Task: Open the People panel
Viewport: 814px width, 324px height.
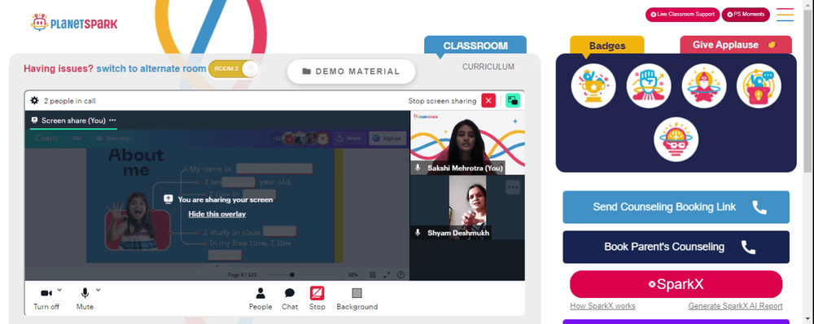Action: (x=260, y=299)
